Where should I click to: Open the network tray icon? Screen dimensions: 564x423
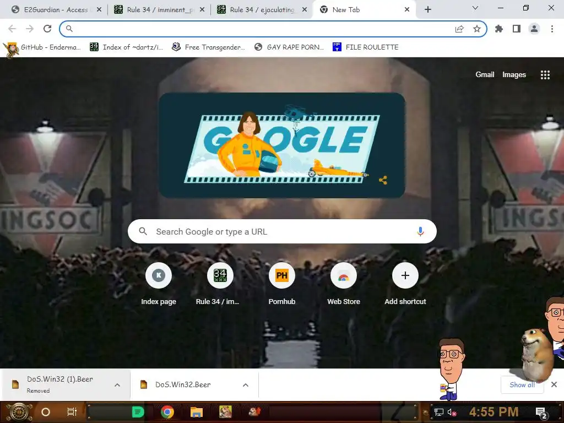coord(438,412)
